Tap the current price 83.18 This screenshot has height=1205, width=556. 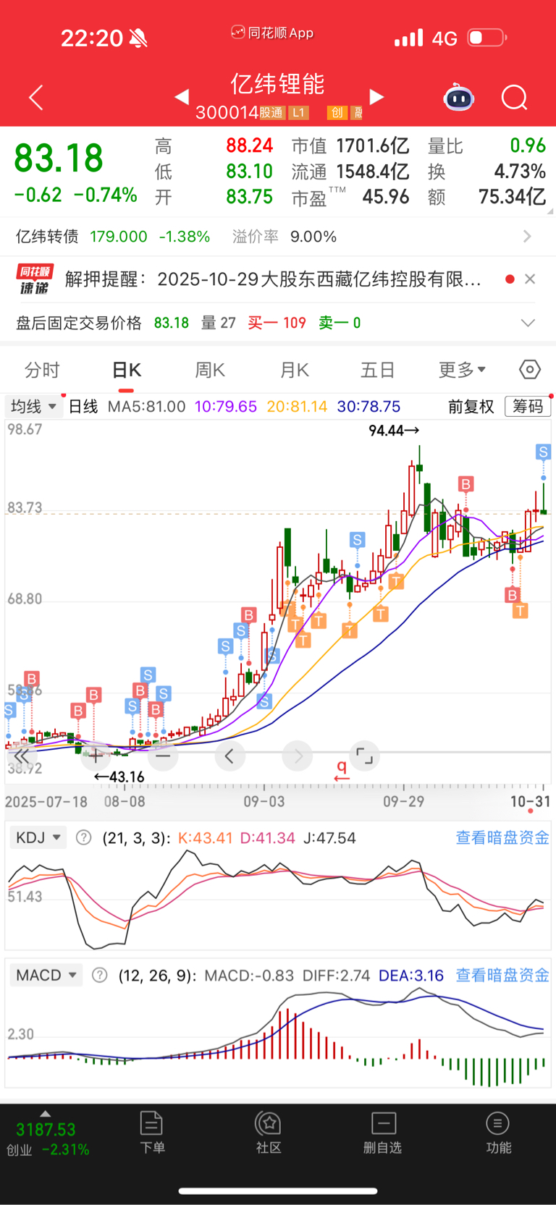(x=59, y=158)
